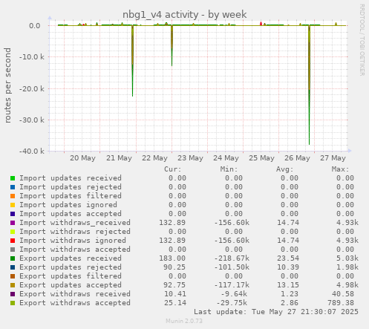Viewport: 369px width, 329px height.
Task: Click the Export withdraws received Min value -9.64k
Action: pos(234,294)
